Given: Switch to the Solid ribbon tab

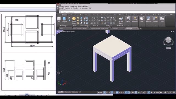Looking at the screenshot, I should point(70,15).
